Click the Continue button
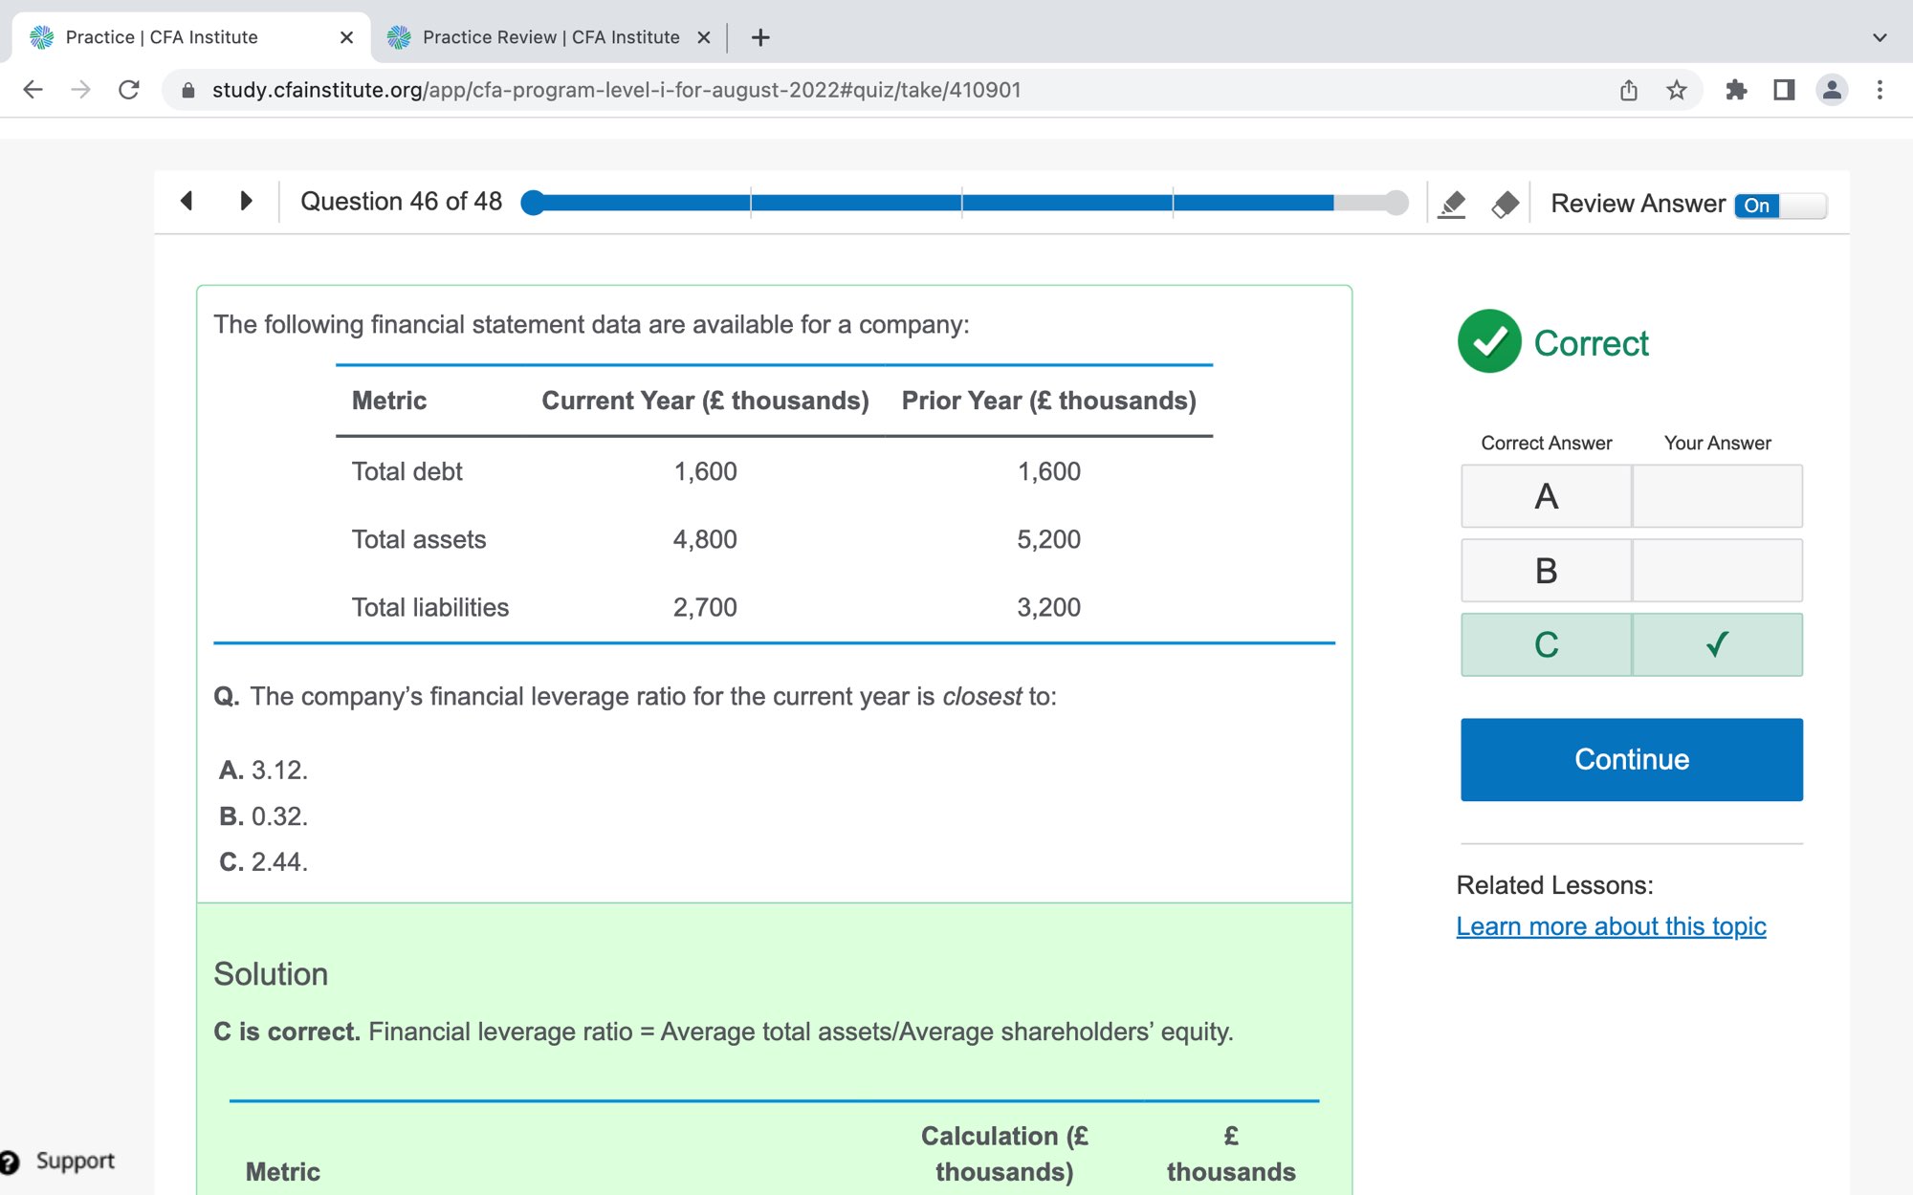Screen dimensions: 1913x1195 pos(1631,759)
